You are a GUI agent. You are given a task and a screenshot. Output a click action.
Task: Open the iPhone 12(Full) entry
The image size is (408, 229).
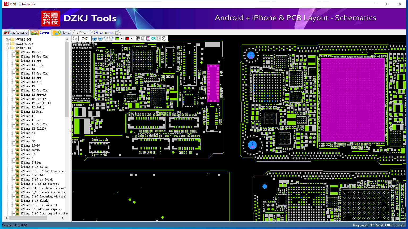pos(33,107)
